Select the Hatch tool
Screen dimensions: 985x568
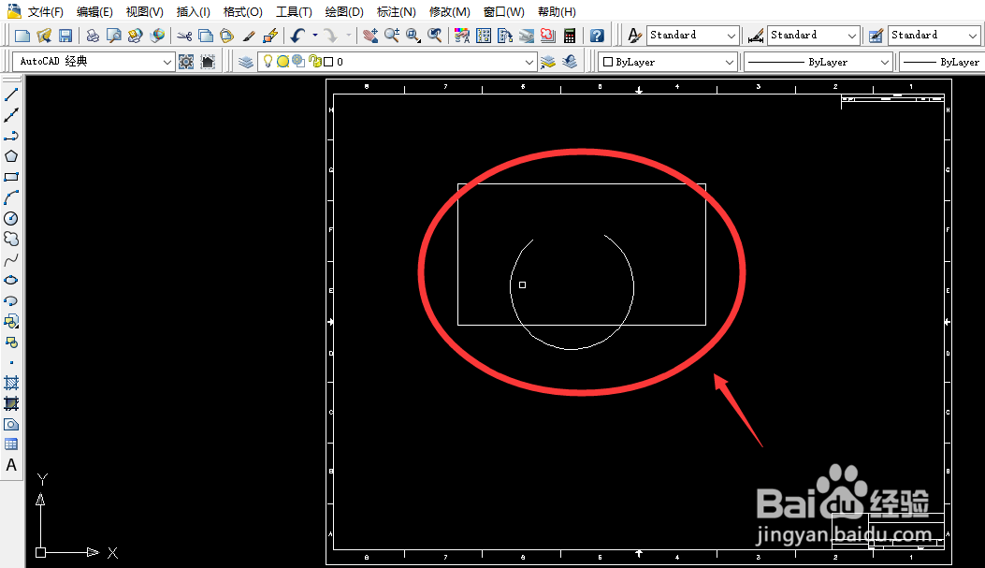tap(11, 383)
